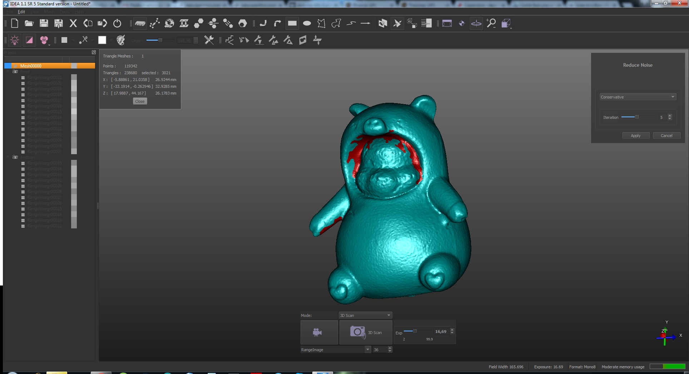This screenshot has width=689, height=374.
Task: Click the video camera live view button
Action: [319, 332]
